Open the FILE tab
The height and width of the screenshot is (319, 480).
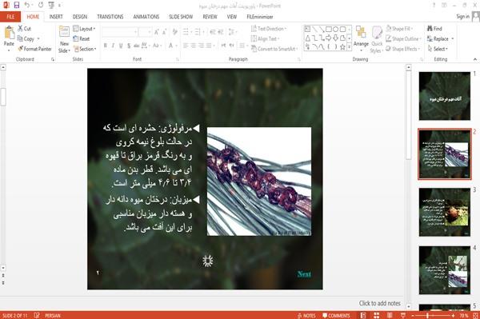point(10,17)
